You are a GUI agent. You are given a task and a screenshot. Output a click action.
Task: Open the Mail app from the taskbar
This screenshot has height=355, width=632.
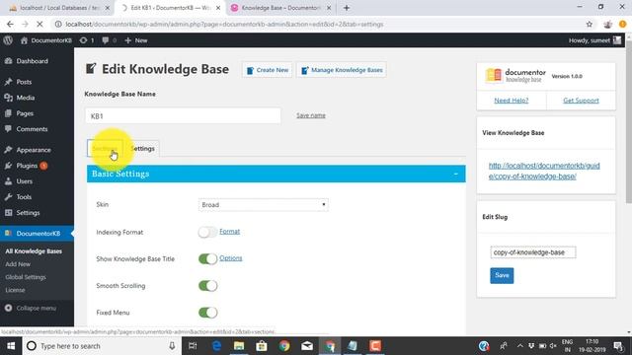[x=307, y=346]
